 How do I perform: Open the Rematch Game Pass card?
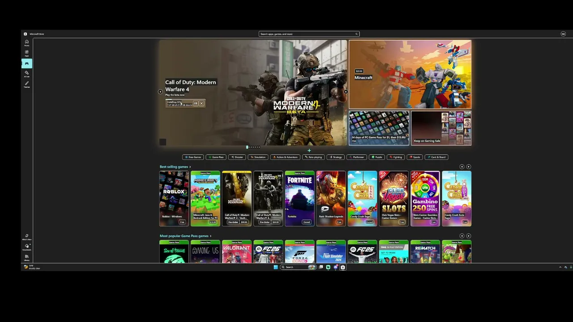click(x=425, y=252)
